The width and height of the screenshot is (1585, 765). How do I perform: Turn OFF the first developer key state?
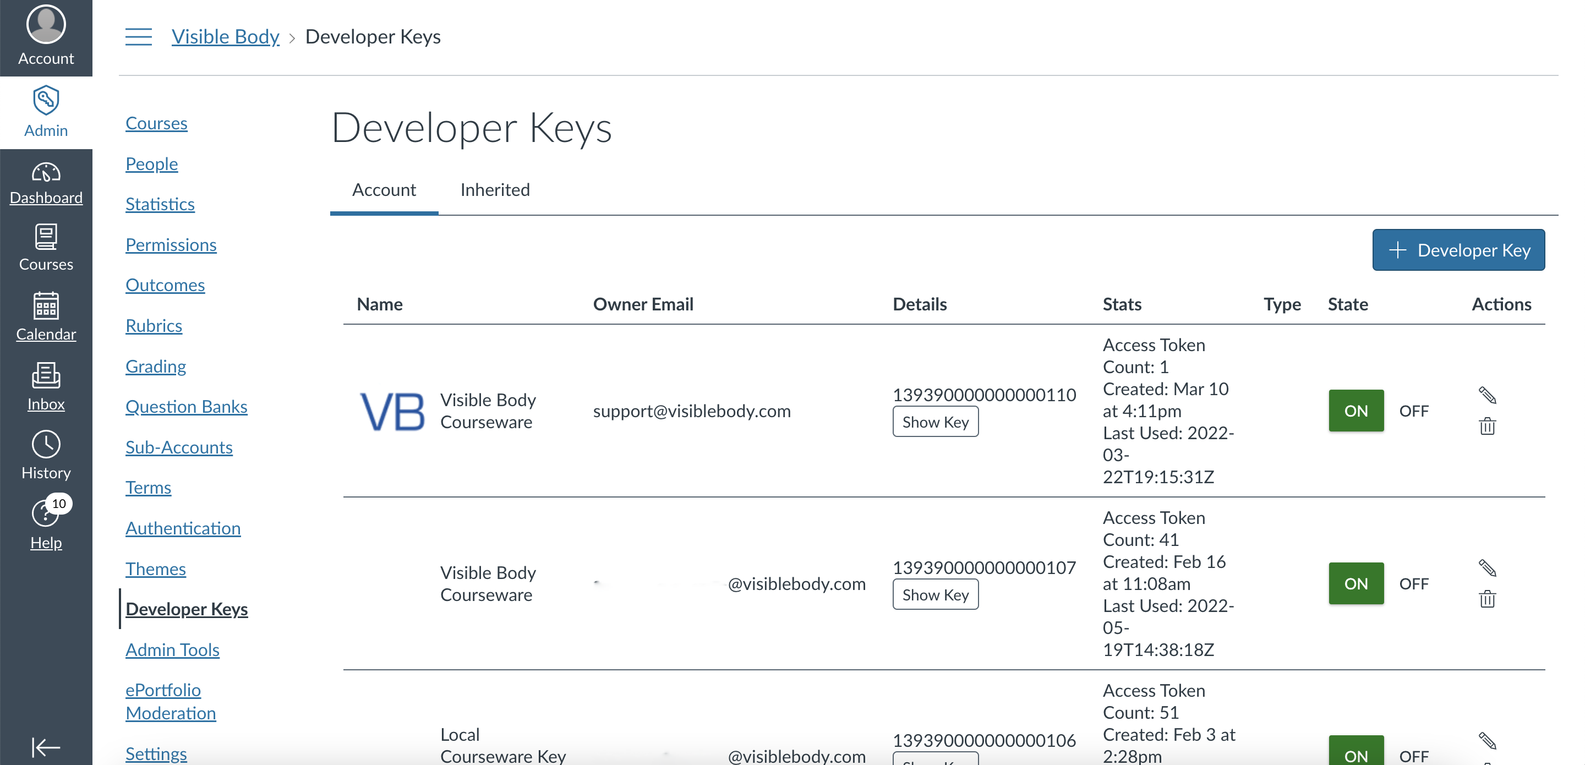(x=1413, y=411)
